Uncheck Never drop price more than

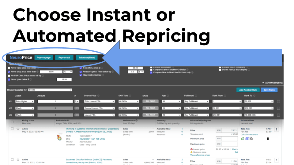[9, 71]
